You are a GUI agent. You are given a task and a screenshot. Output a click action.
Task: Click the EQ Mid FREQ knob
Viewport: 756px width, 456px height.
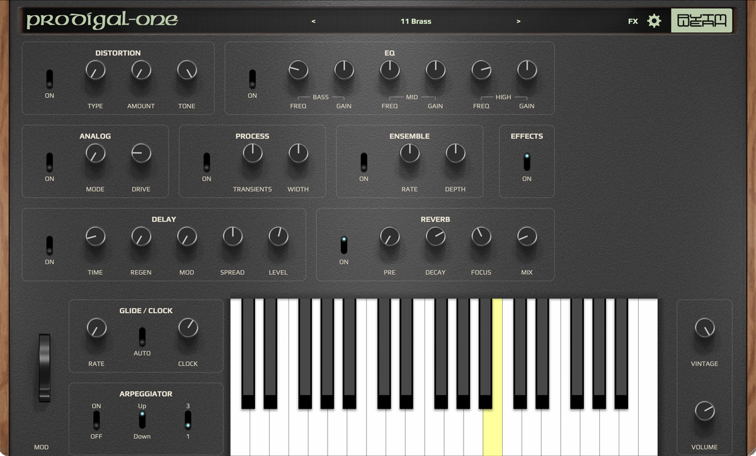point(390,70)
